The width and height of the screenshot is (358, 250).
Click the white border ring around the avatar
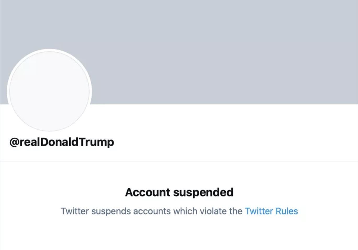tap(8, 91)
